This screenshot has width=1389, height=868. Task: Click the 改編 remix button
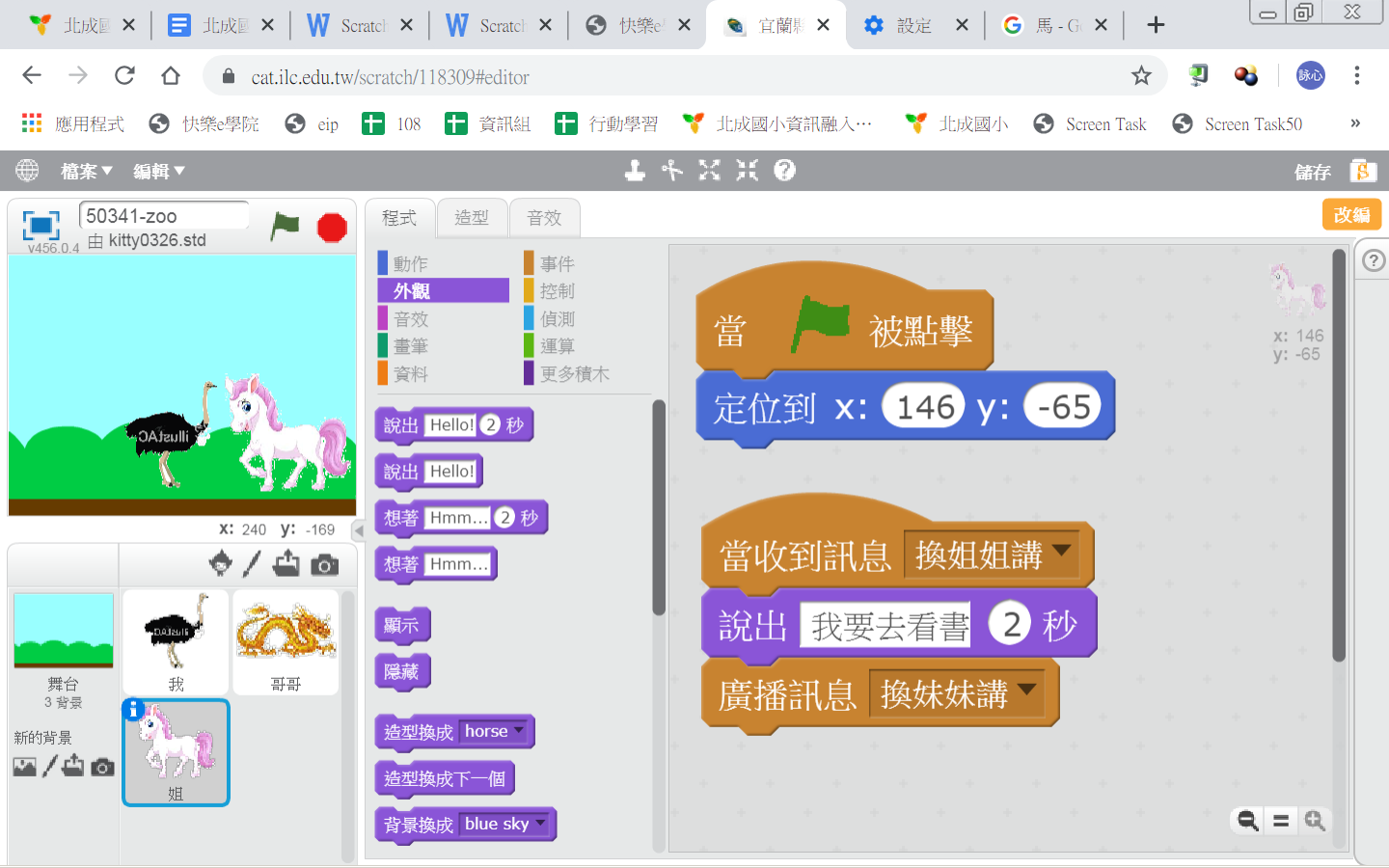[1351, 214]
